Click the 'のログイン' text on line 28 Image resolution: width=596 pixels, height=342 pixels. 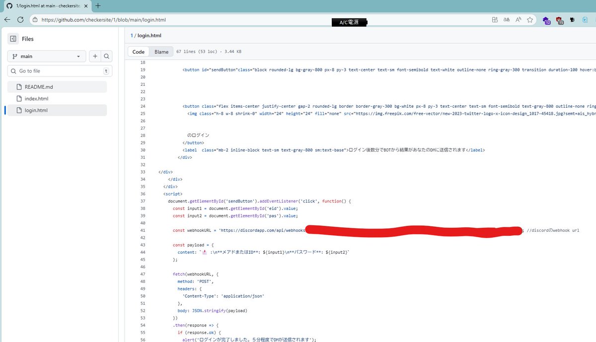pyautogui.click(x=198, y=136)
